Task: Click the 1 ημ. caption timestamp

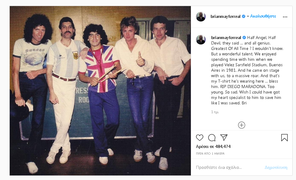Action: (x=215, y=112)
